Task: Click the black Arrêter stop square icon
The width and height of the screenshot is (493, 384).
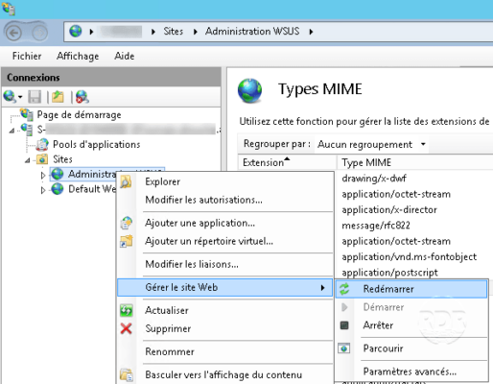Action: coord(344,325)
